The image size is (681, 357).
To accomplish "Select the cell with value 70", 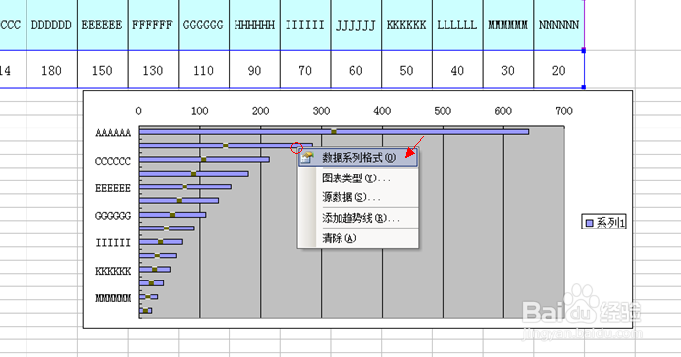I will [x=305, y=70].
